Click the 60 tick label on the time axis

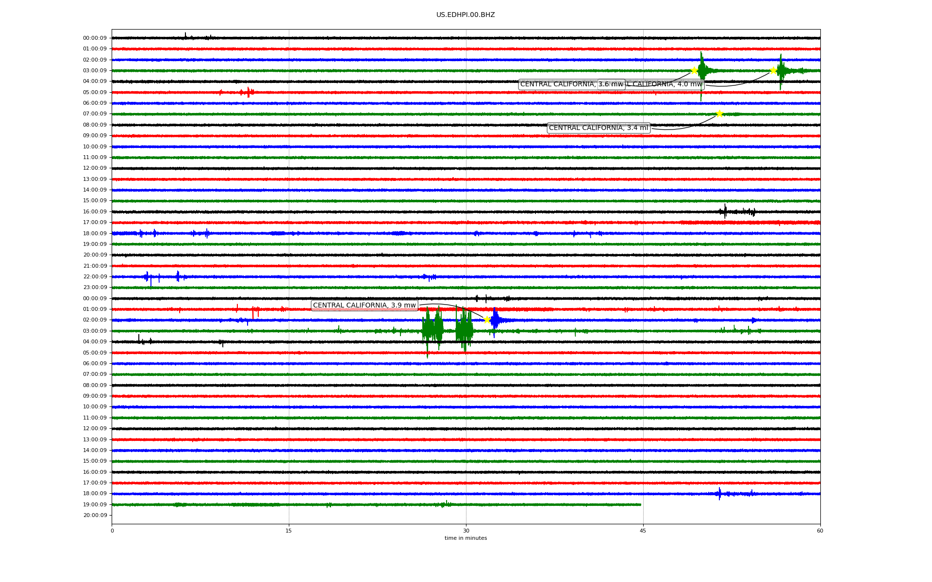coord(820,531)
